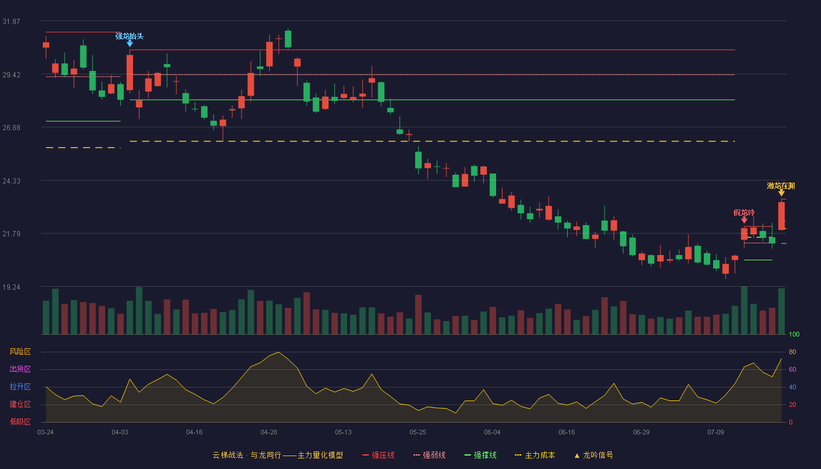Click the 21.79 price axis label
The image size is (821, 469).
click(11, 234)
